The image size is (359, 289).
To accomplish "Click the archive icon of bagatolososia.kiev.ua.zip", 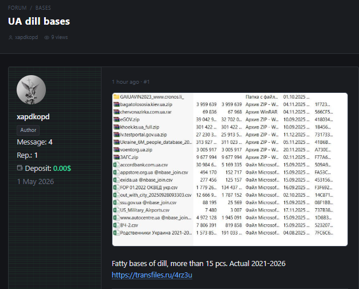I will pyautogui.click(x=116, y=104).
